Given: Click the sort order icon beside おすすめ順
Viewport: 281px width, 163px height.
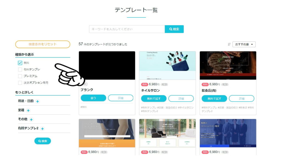Looking at the screenshot, I should click(229, 44).
